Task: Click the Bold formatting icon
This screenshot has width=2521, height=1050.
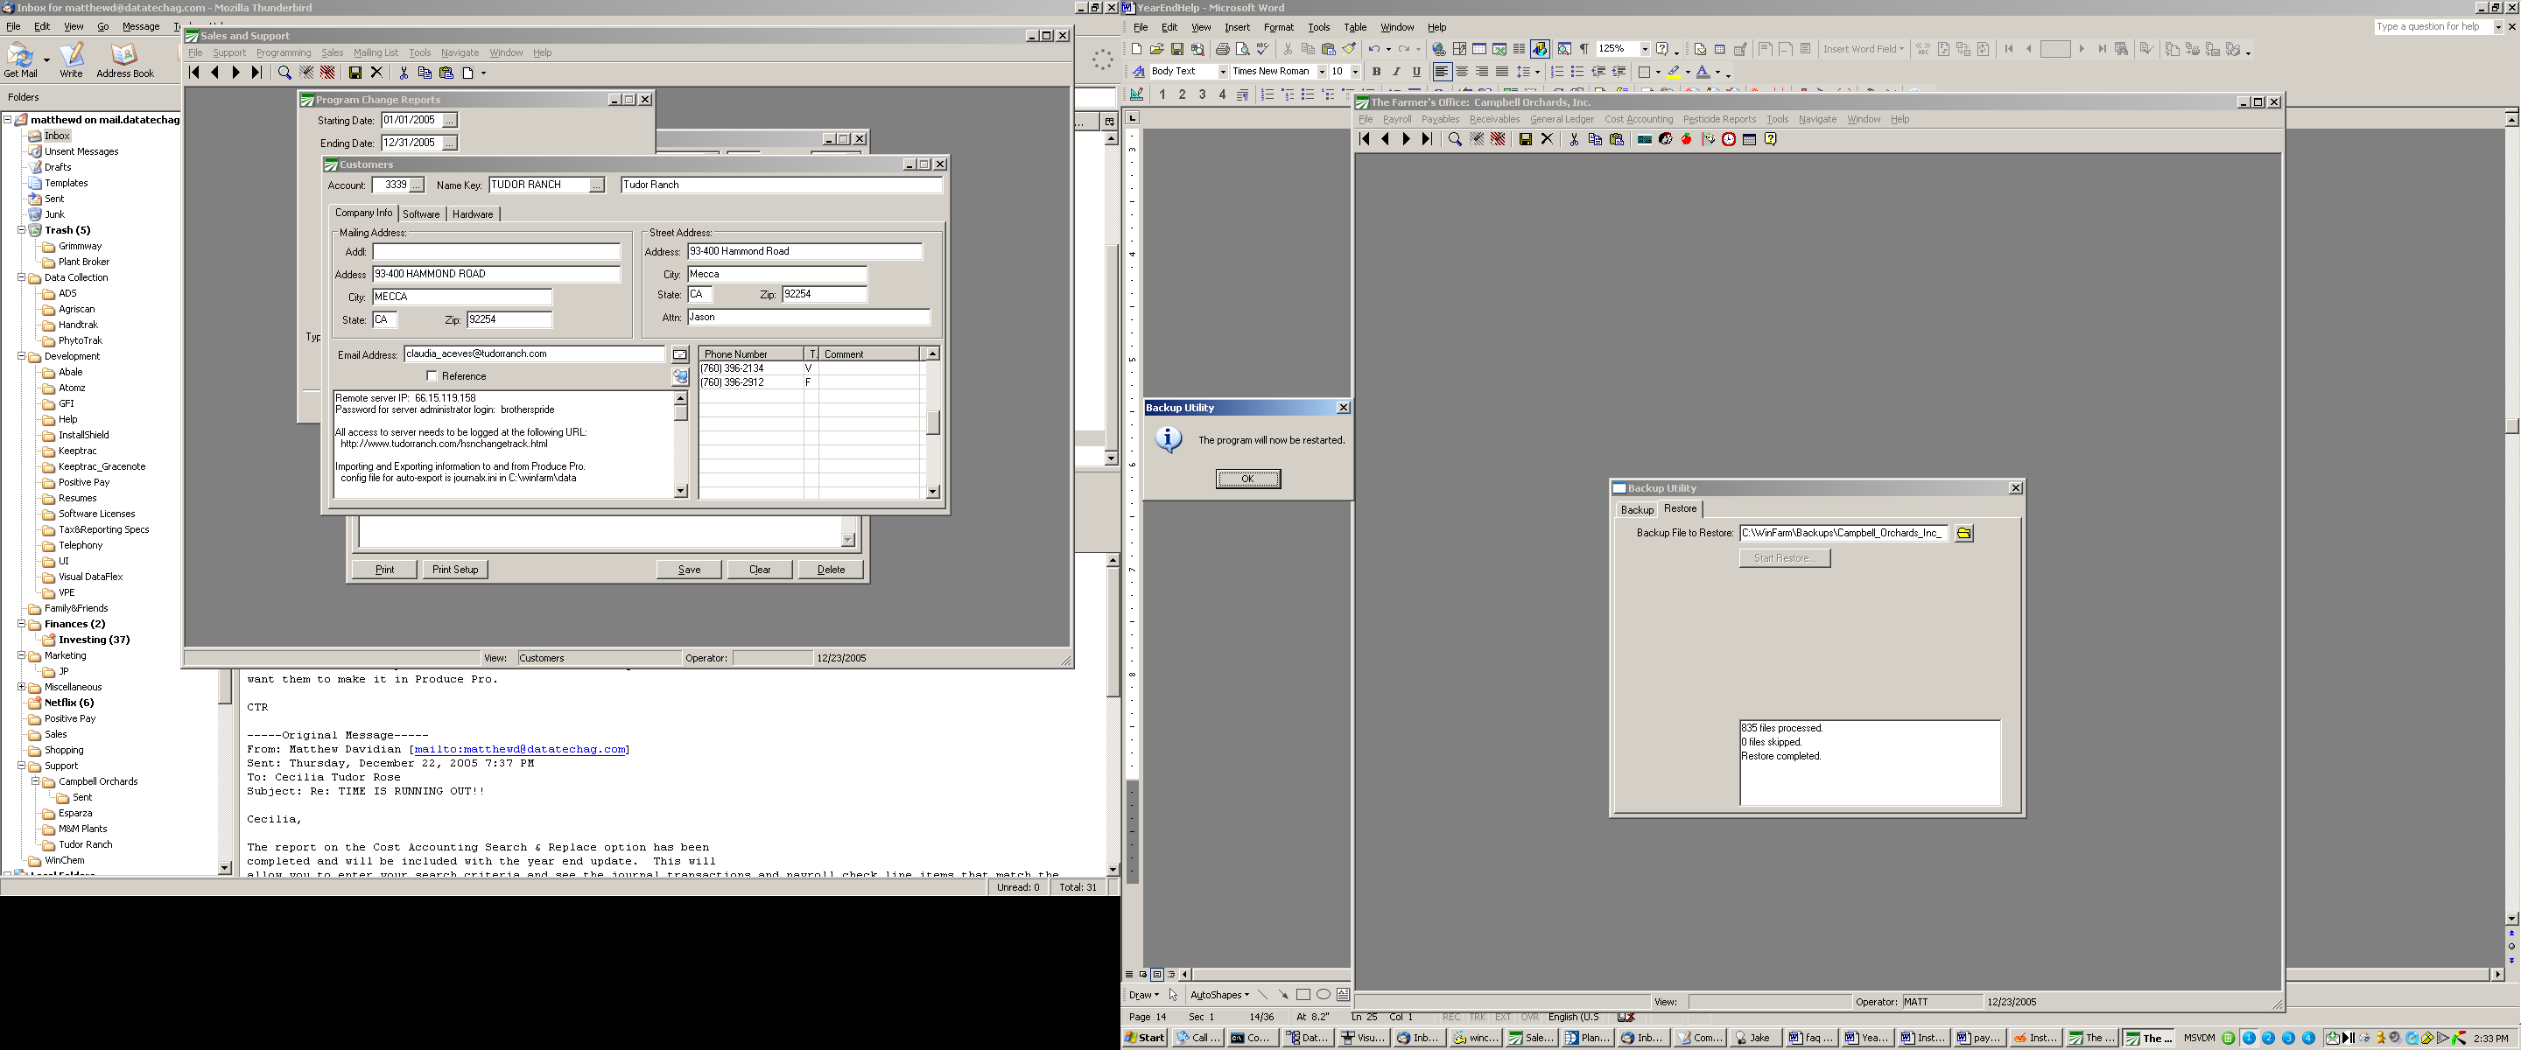Action: [x=1376, y=72]
